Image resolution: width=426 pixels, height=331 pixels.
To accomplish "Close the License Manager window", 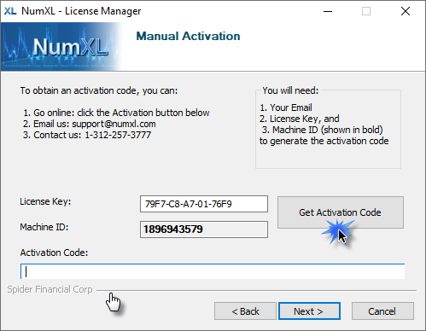I will [x=406, y=11].
